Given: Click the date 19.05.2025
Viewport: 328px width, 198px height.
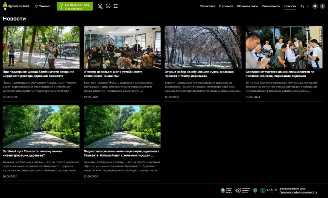Looking at the screenshot, I should pos(91,97).
